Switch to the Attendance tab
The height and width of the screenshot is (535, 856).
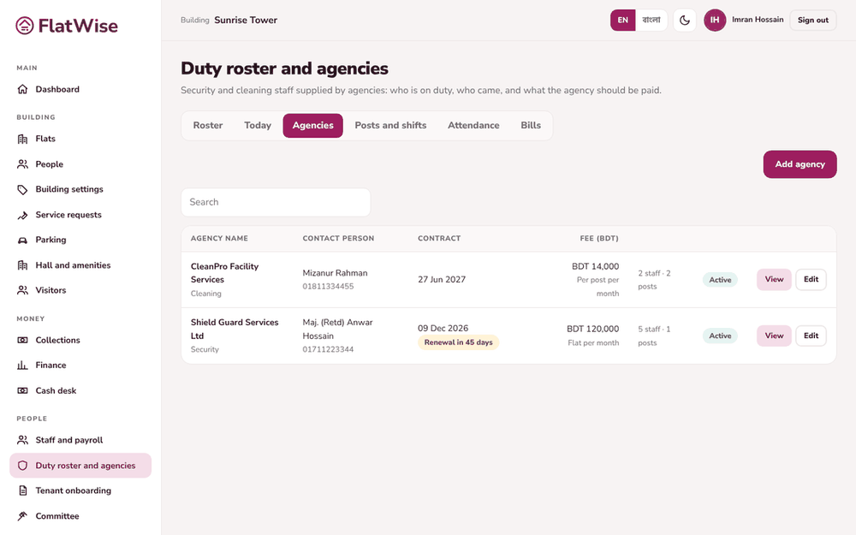(x=473, y=126)
